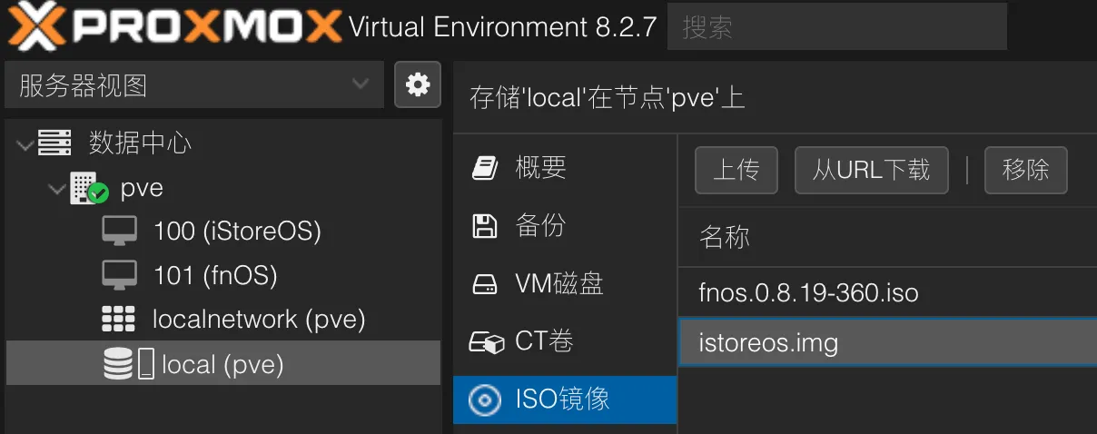Image resolution: width=1097 pixels, height=434 pixels.
Task: Click the monitor icon for 100 (iStoreOS)
Action: tap(119, 232)
